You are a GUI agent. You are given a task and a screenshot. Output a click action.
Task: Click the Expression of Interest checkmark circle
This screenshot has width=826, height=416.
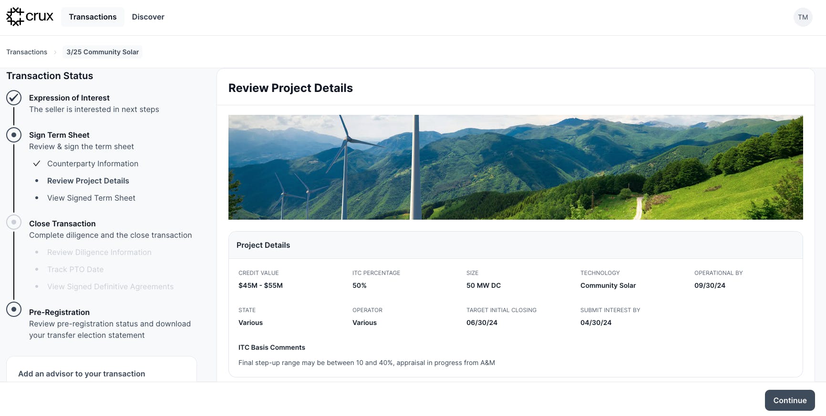(14, 98)
